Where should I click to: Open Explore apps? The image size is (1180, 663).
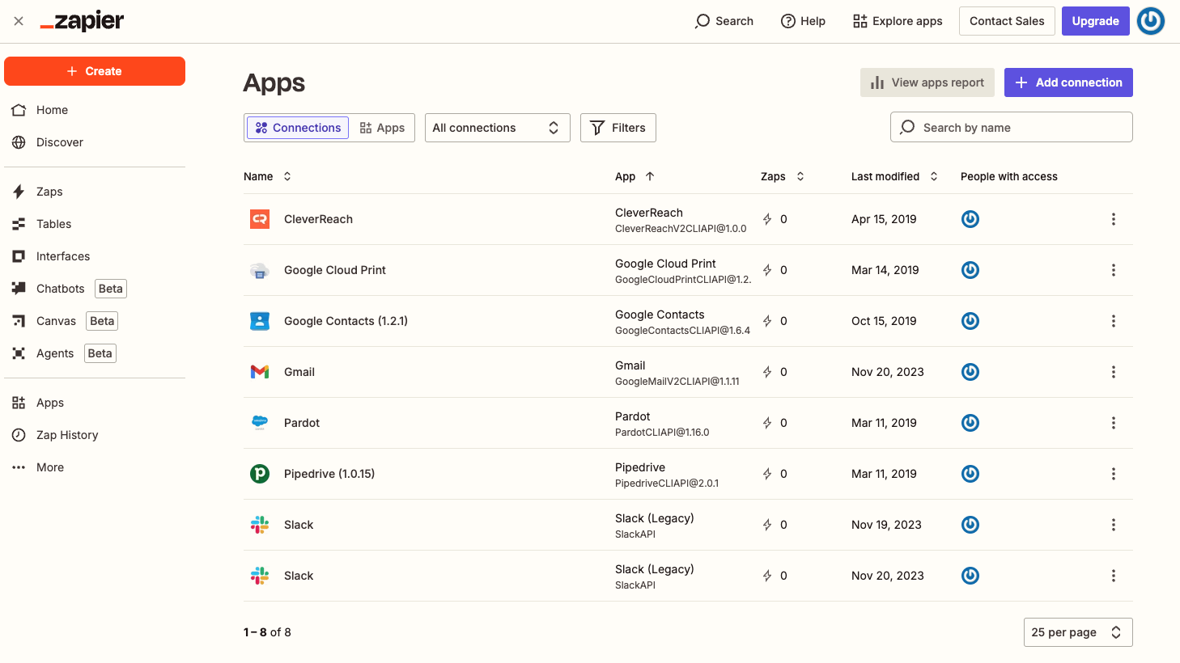coord(898,21)
